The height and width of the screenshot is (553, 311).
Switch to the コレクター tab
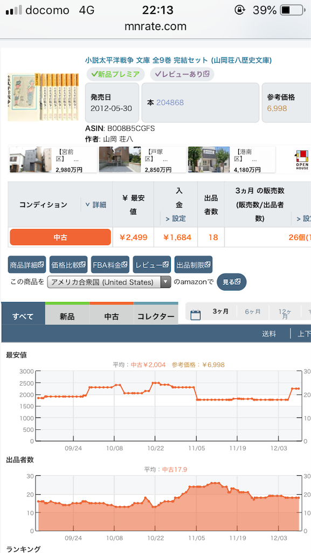156,314
